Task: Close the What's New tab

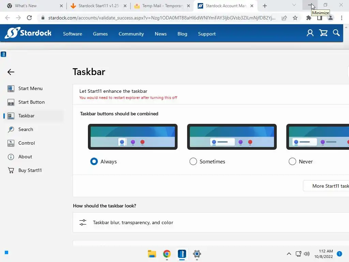Action: pos(61,6)
